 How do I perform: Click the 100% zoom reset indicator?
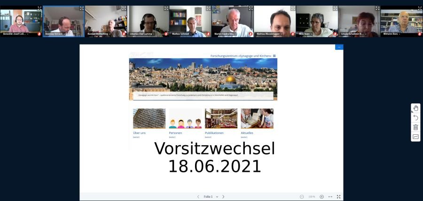tap(312, 197)
